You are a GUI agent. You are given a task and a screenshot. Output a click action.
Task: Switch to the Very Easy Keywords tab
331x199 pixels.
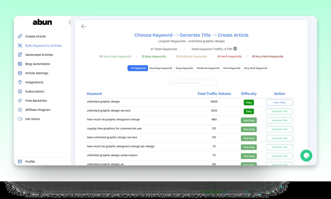point(161,68)
